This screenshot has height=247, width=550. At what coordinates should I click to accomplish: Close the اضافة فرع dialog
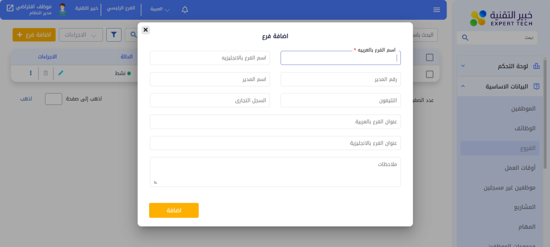coord(145,30)
